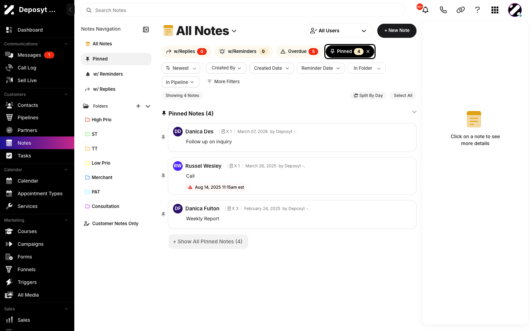Screen dimensions: 530x331
Task: Unpin the Russel Wesley note
Action: pyautogui.click(x=163, y=176)
